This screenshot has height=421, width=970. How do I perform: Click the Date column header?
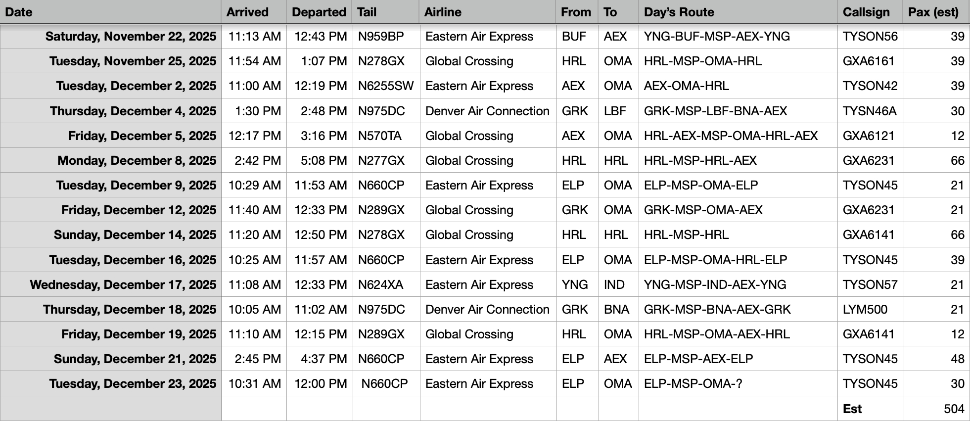19,12
